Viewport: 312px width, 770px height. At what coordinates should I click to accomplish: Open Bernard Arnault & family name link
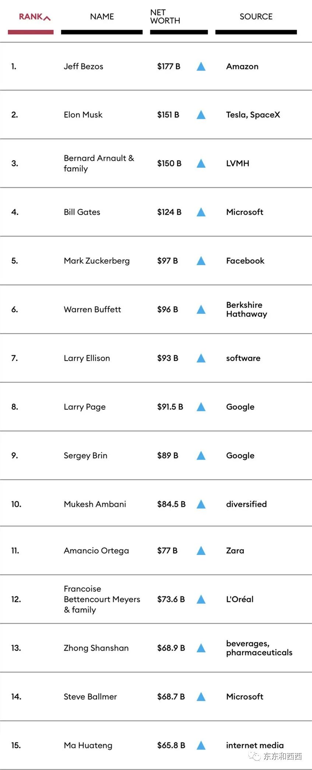(99, 164)
